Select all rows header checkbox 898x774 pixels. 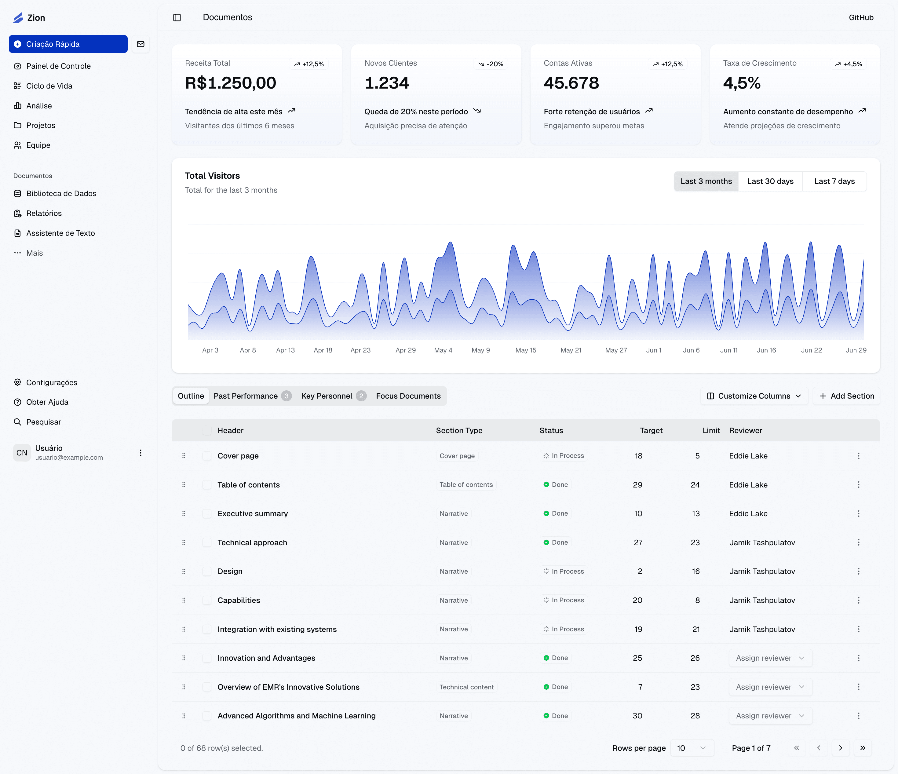tap(207, 430)
